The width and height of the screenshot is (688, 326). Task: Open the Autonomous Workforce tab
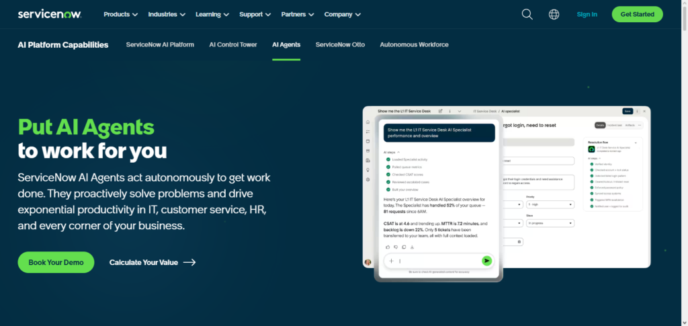[414, 45]
